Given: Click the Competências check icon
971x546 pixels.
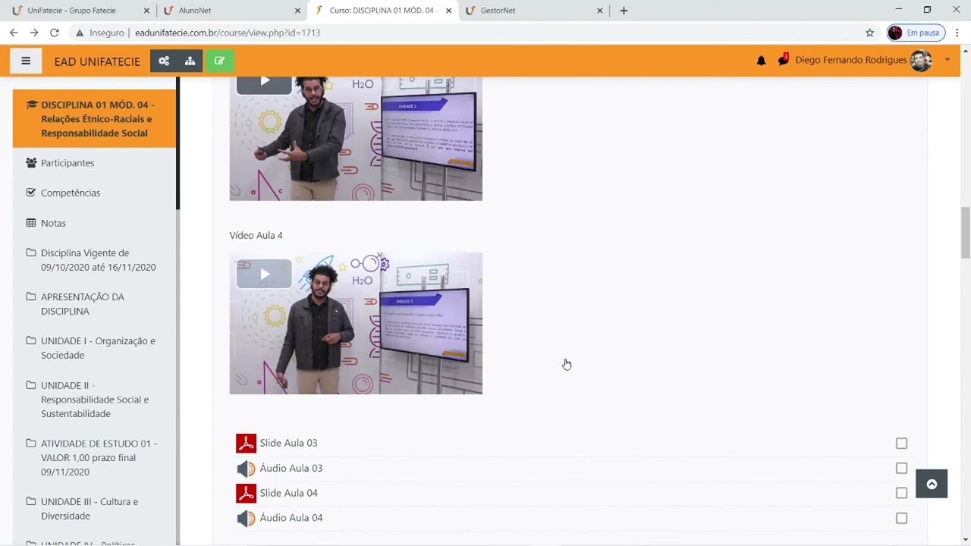Looking at the screenshot, I should (x=31, y=193).
